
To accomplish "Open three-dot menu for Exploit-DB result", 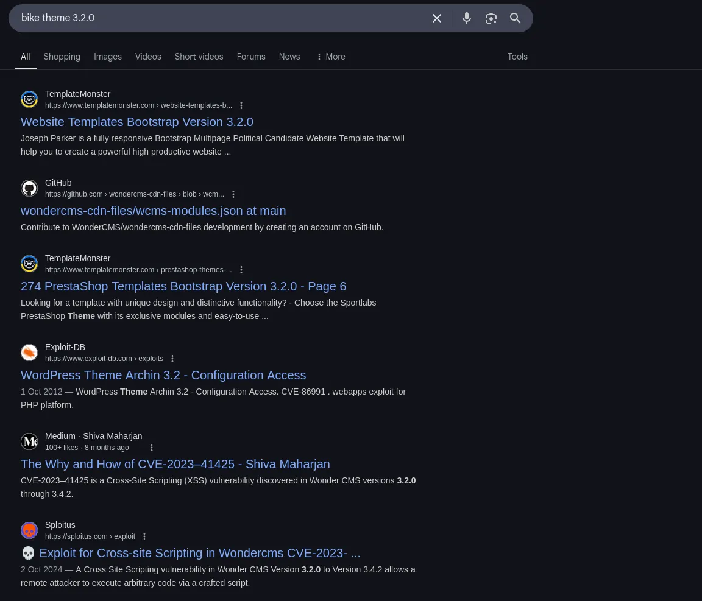I will click(172, 359).
